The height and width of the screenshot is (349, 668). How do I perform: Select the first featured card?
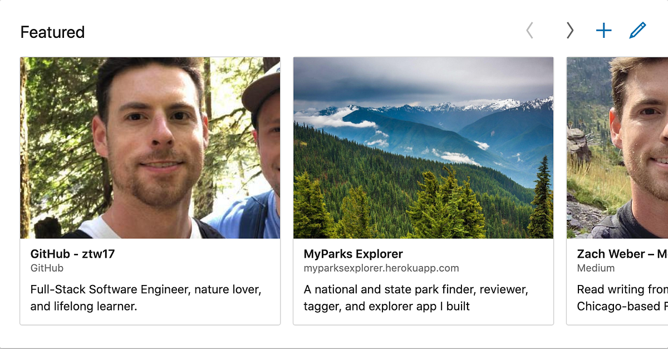point(150,189)
